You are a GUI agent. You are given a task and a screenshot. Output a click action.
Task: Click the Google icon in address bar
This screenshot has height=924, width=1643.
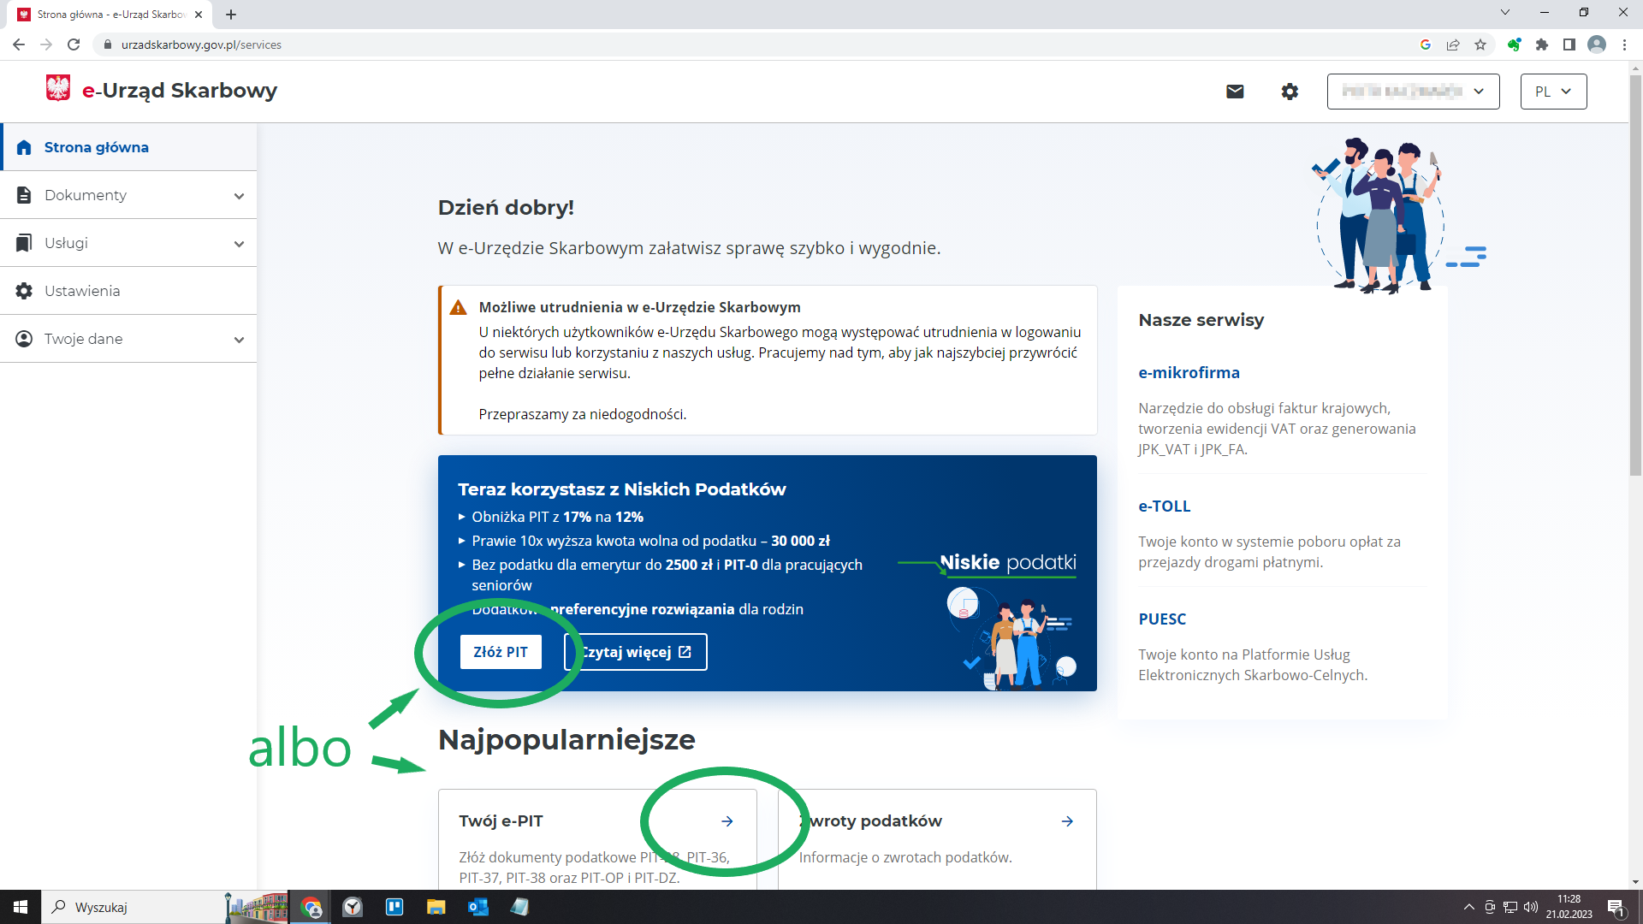(1426, 44)
